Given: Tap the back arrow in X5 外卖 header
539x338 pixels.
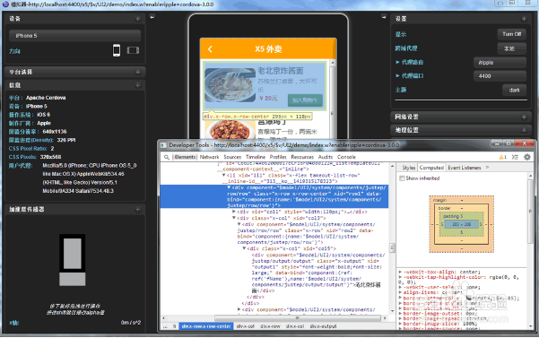Looking at the screenshot, I should coord(210,49).
